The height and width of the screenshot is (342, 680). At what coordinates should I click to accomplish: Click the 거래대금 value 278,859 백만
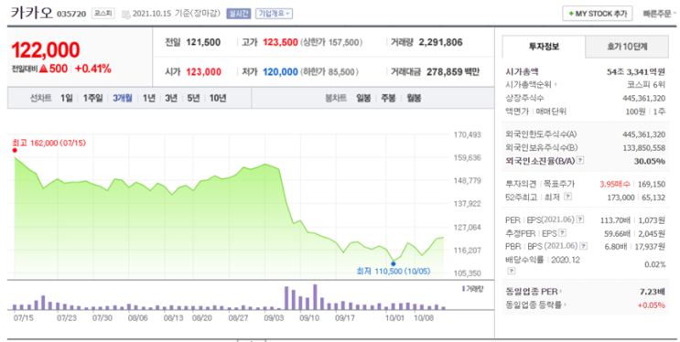(453, 72)
